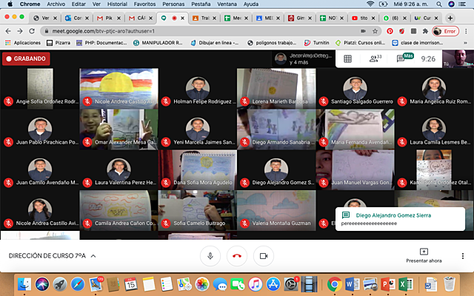This screenshot has height=296, width=474.
Task: Open PowerPoint from the Dock
Action: pos(388,284)
